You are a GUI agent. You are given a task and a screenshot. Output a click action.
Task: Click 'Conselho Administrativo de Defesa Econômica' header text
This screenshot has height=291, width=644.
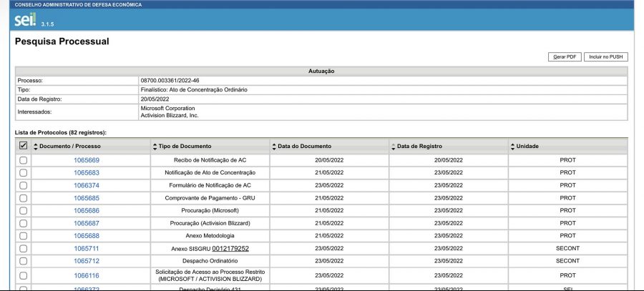tap(78, 5)
